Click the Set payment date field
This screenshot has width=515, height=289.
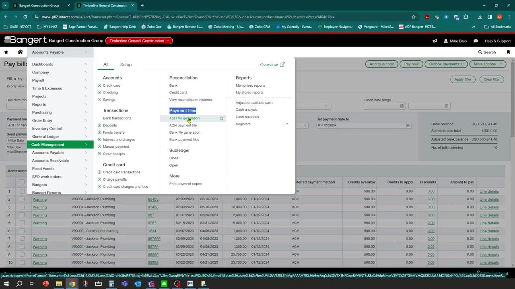363,125
